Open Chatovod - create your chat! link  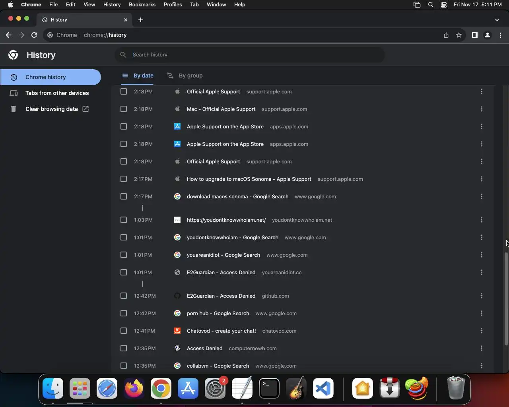221,331
